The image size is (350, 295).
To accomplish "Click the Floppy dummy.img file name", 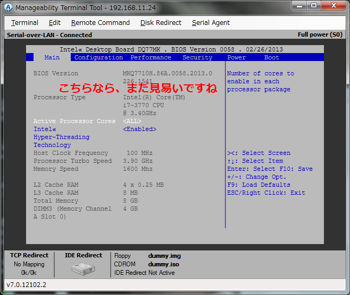I will click(164, 256).
